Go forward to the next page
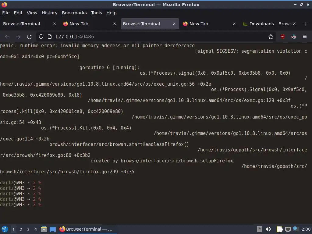This screenshot has width=312, height=234. (18, 37)
